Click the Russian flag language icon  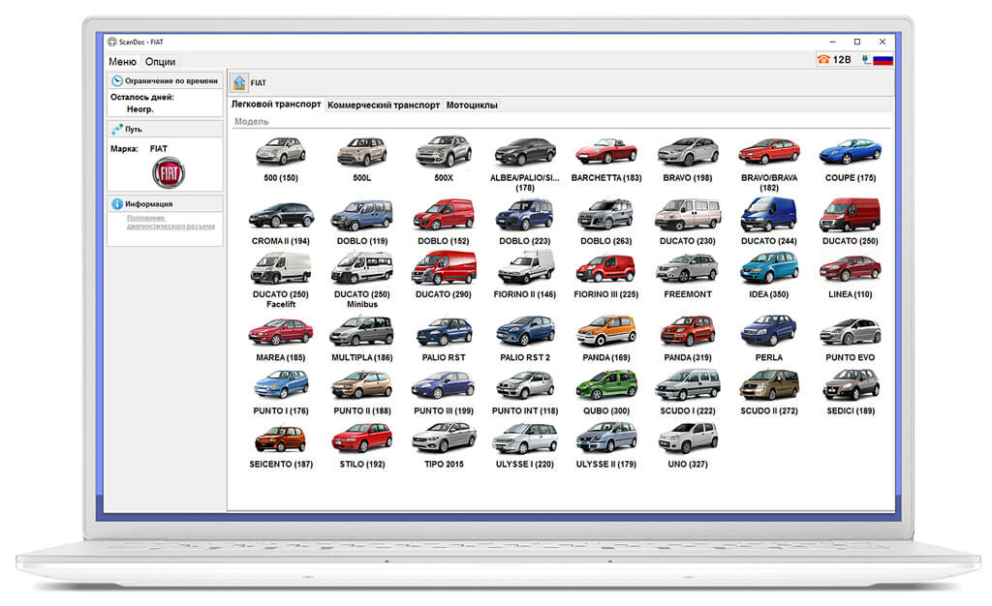(883, 60)
